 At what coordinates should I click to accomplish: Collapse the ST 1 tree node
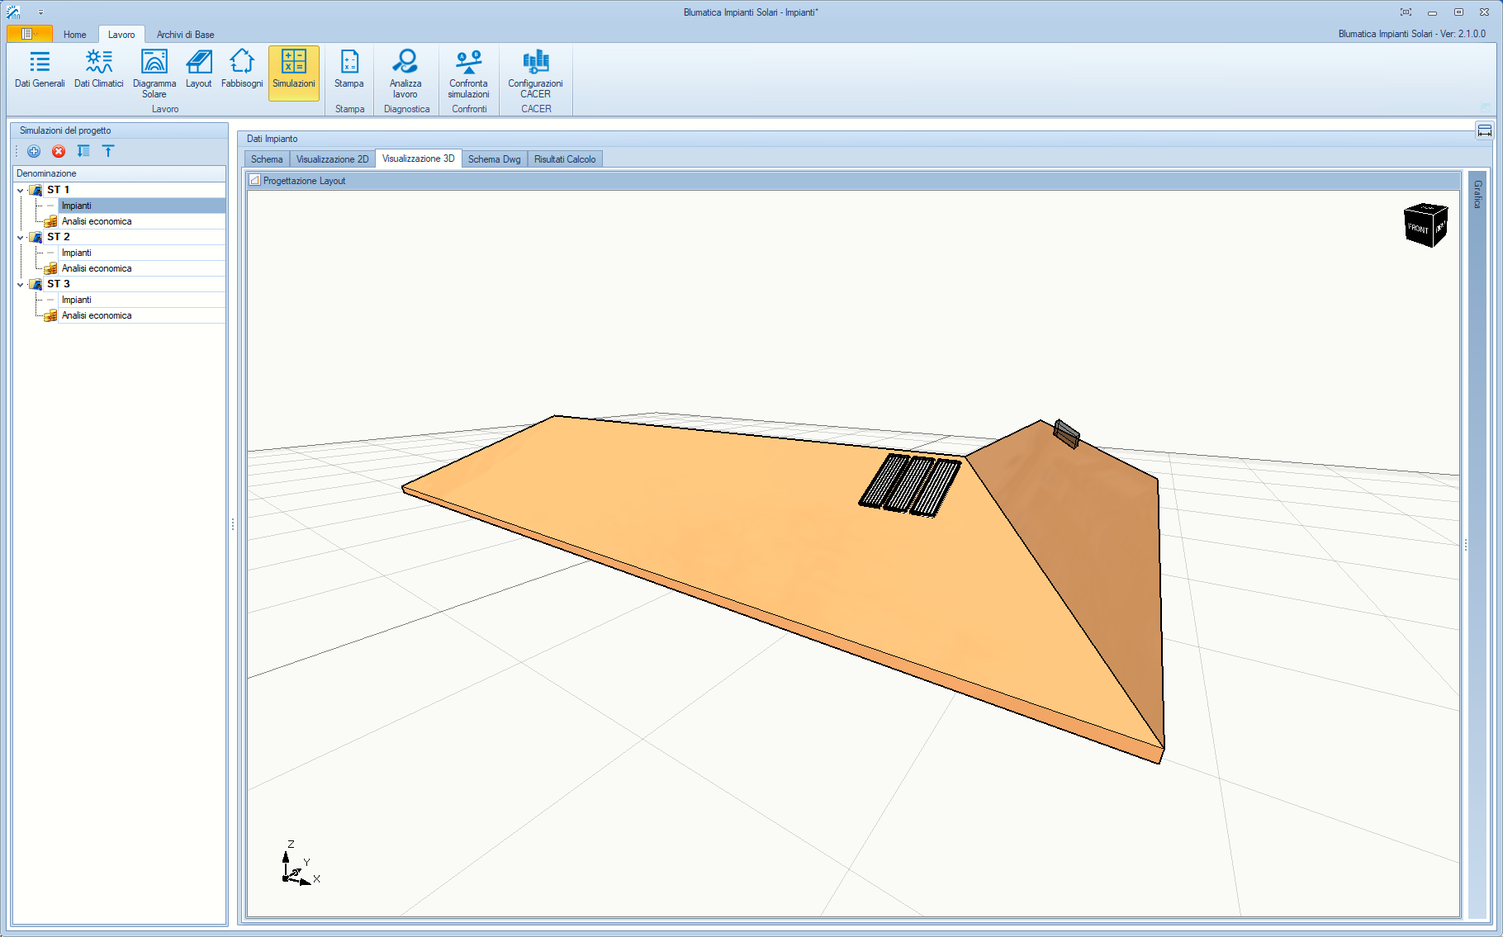point(21,191)
